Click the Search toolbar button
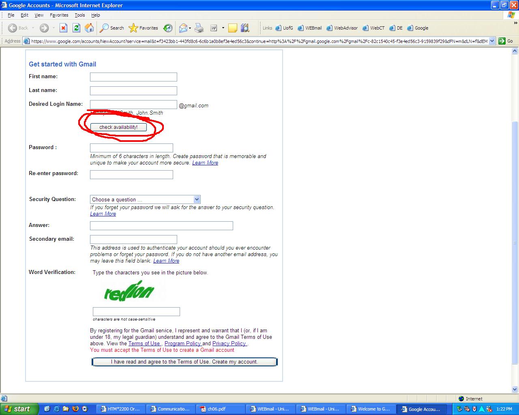This screenshot has width=519, height=415. point(112,28)
